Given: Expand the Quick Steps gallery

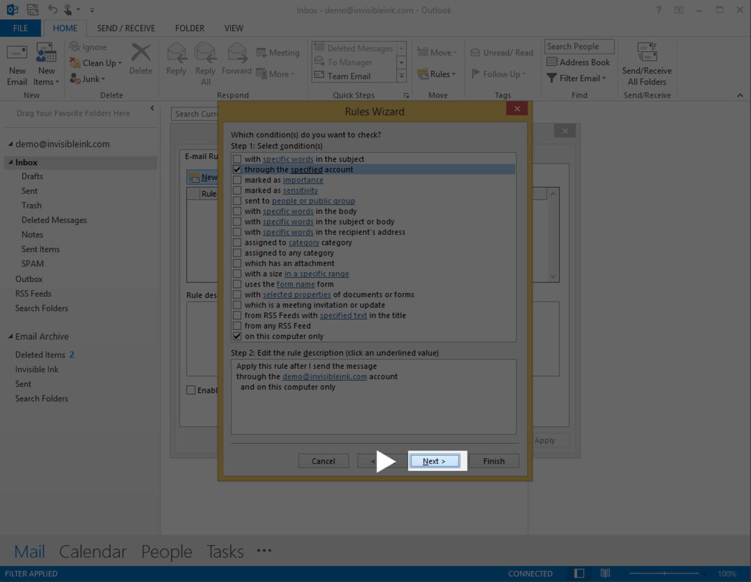Looking at the screenshot, I should 401,76.
